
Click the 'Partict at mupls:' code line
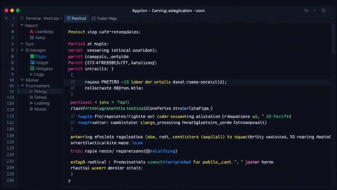tap(88, 44)
